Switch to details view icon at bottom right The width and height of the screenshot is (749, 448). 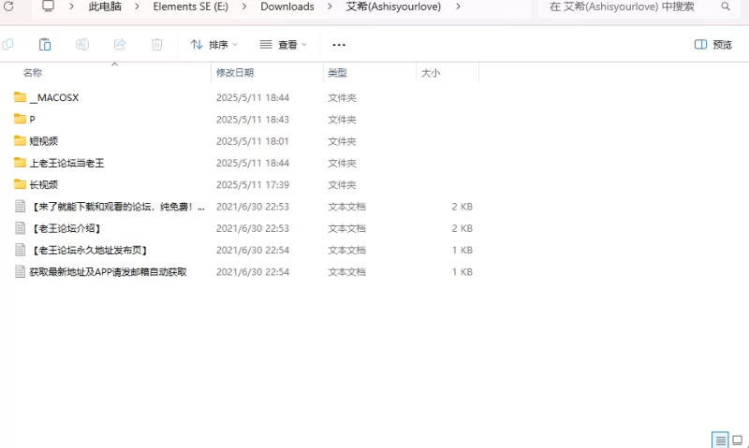[x=720, y=440]
